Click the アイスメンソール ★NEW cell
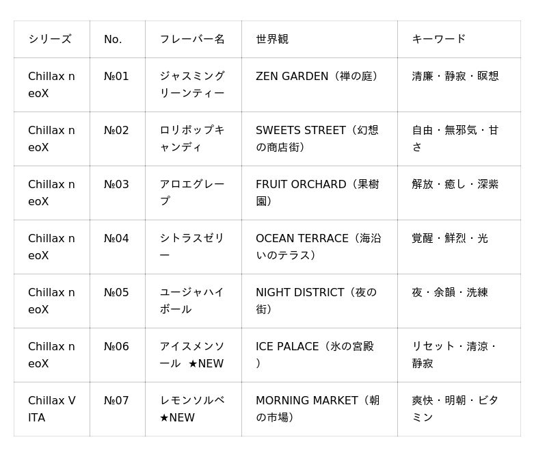This screenshot has height=457, width=547. [192, 355]
